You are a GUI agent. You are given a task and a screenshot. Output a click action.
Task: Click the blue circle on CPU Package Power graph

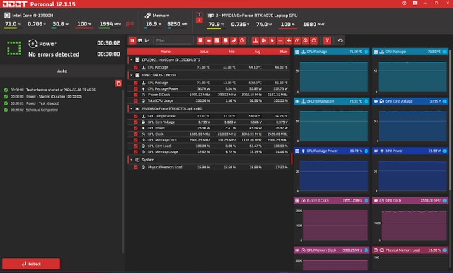click(366, 151)
